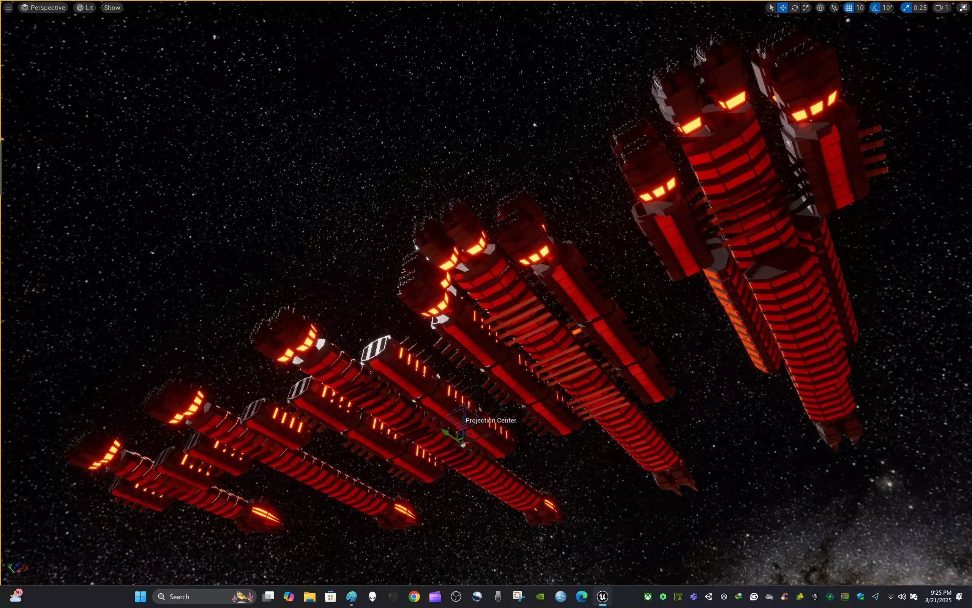This screenshot has height=608, width=972.
Task: Click the Show flags button
Action: 112,8
